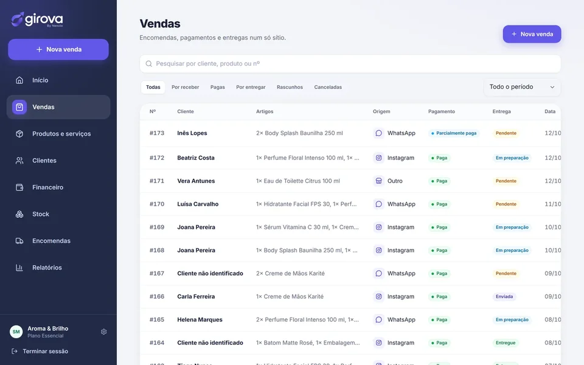The width and height of the screenshot is (584, 365).
Task: Click the Clientes people icon
Action: coord(19,161)
